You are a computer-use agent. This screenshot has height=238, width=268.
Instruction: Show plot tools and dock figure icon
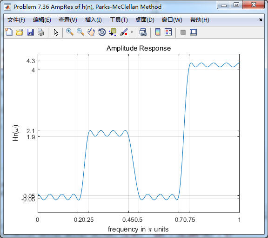(193, 32)
